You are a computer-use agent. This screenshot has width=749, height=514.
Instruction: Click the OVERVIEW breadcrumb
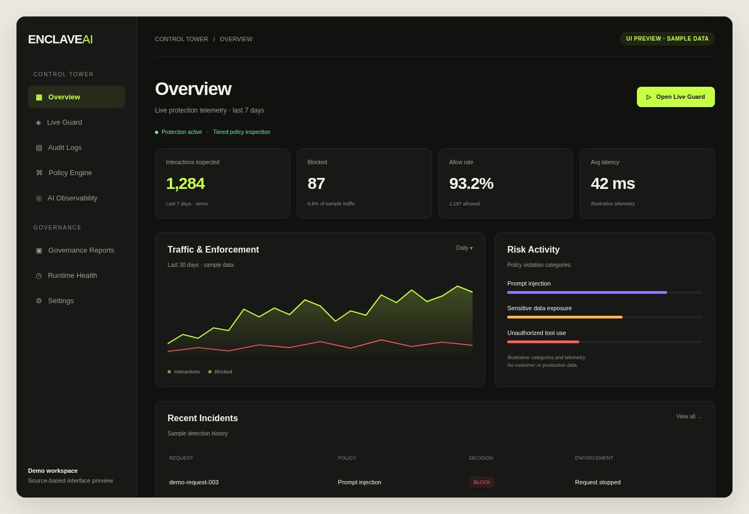(236, 40)
